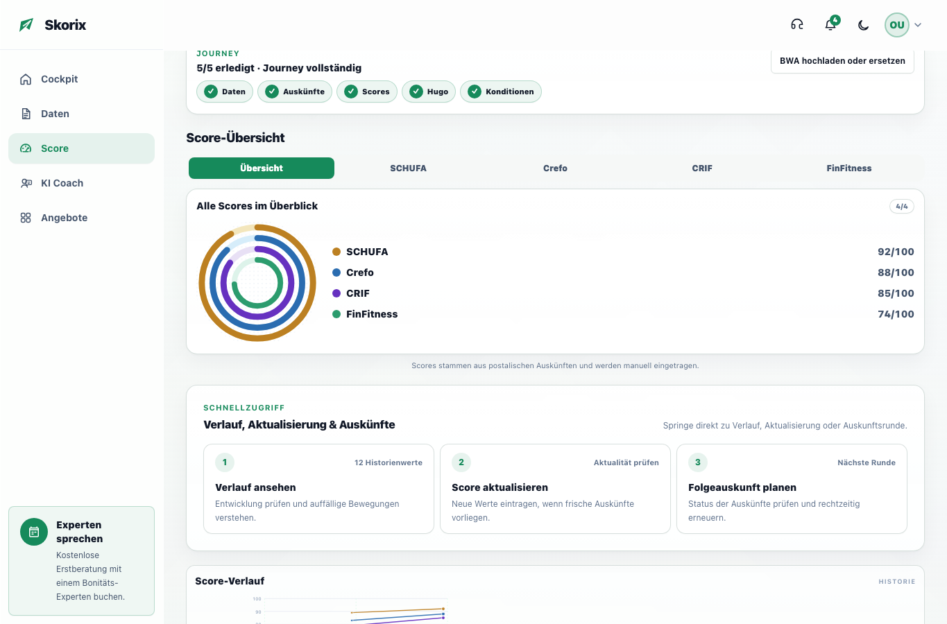
Task: Click the purple CRIF legend dot
Action: pos(336,293)
